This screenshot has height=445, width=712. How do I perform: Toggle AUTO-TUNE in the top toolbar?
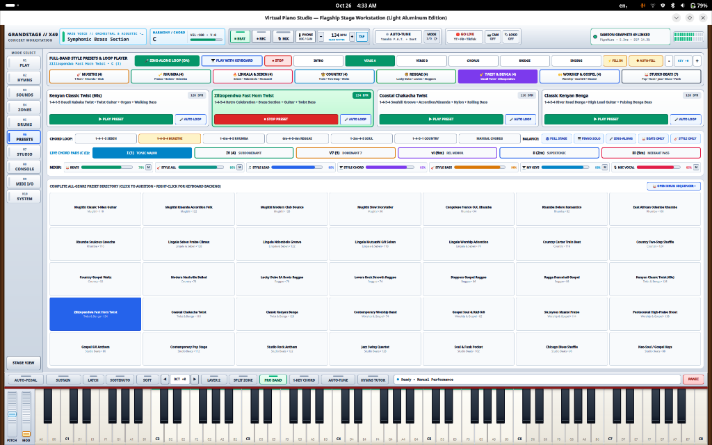click(x=398, y=37)
